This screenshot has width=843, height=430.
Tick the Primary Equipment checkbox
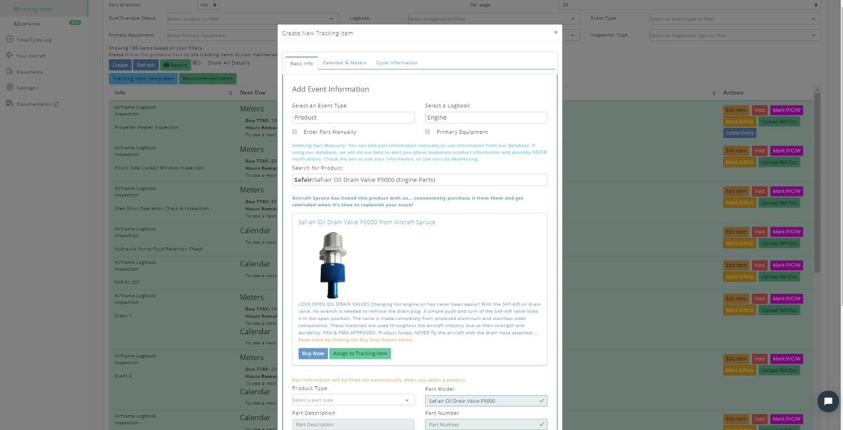(x=427, y=132)
